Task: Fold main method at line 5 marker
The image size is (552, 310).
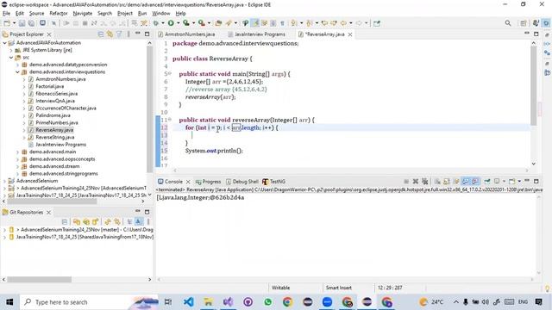Action: click(170, 73)
